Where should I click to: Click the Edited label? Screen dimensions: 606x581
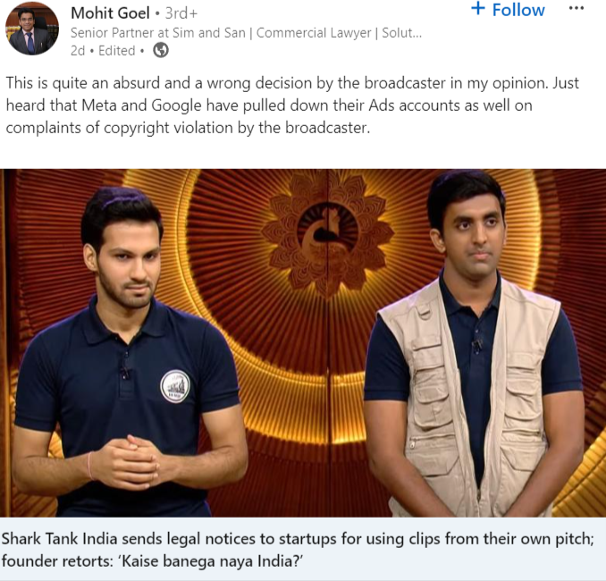pos(117,51)
